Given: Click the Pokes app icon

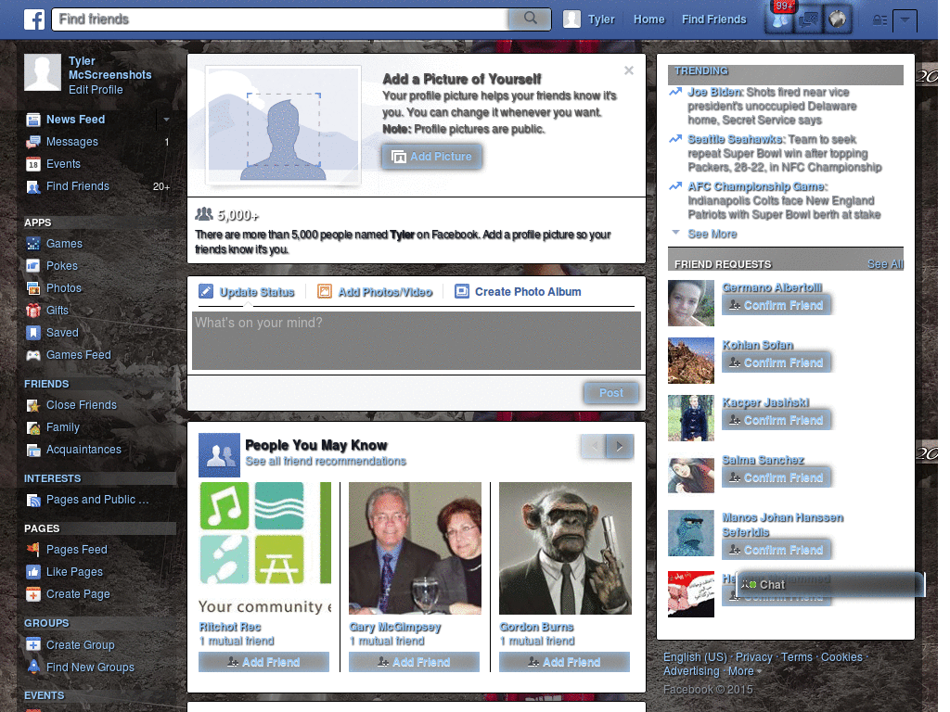Looking at the screenshot, I should (33, 266).
